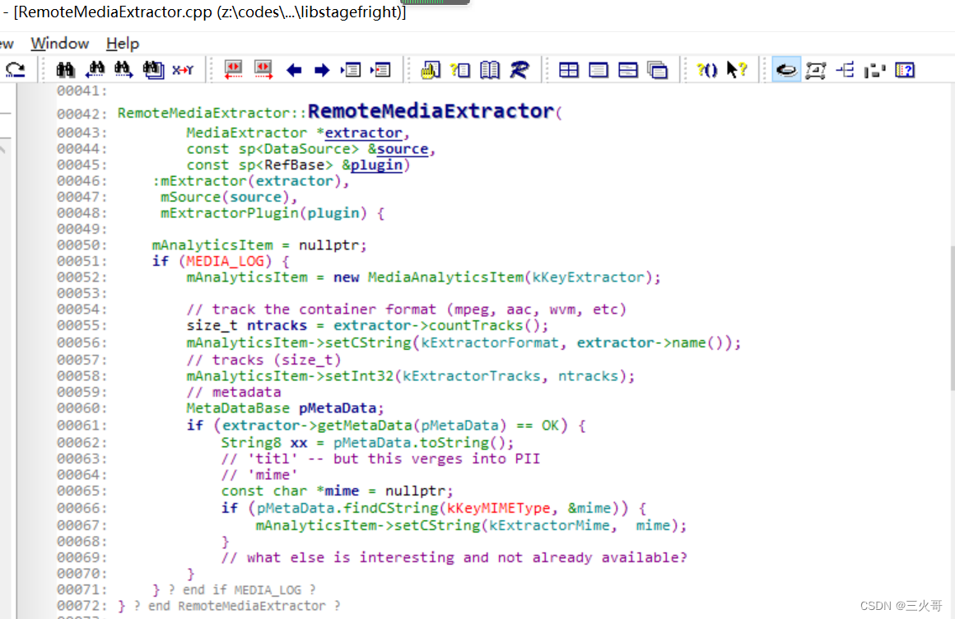Open the ?() function help icon
This screenshot has height=619, width=955.
click(707, 70)
